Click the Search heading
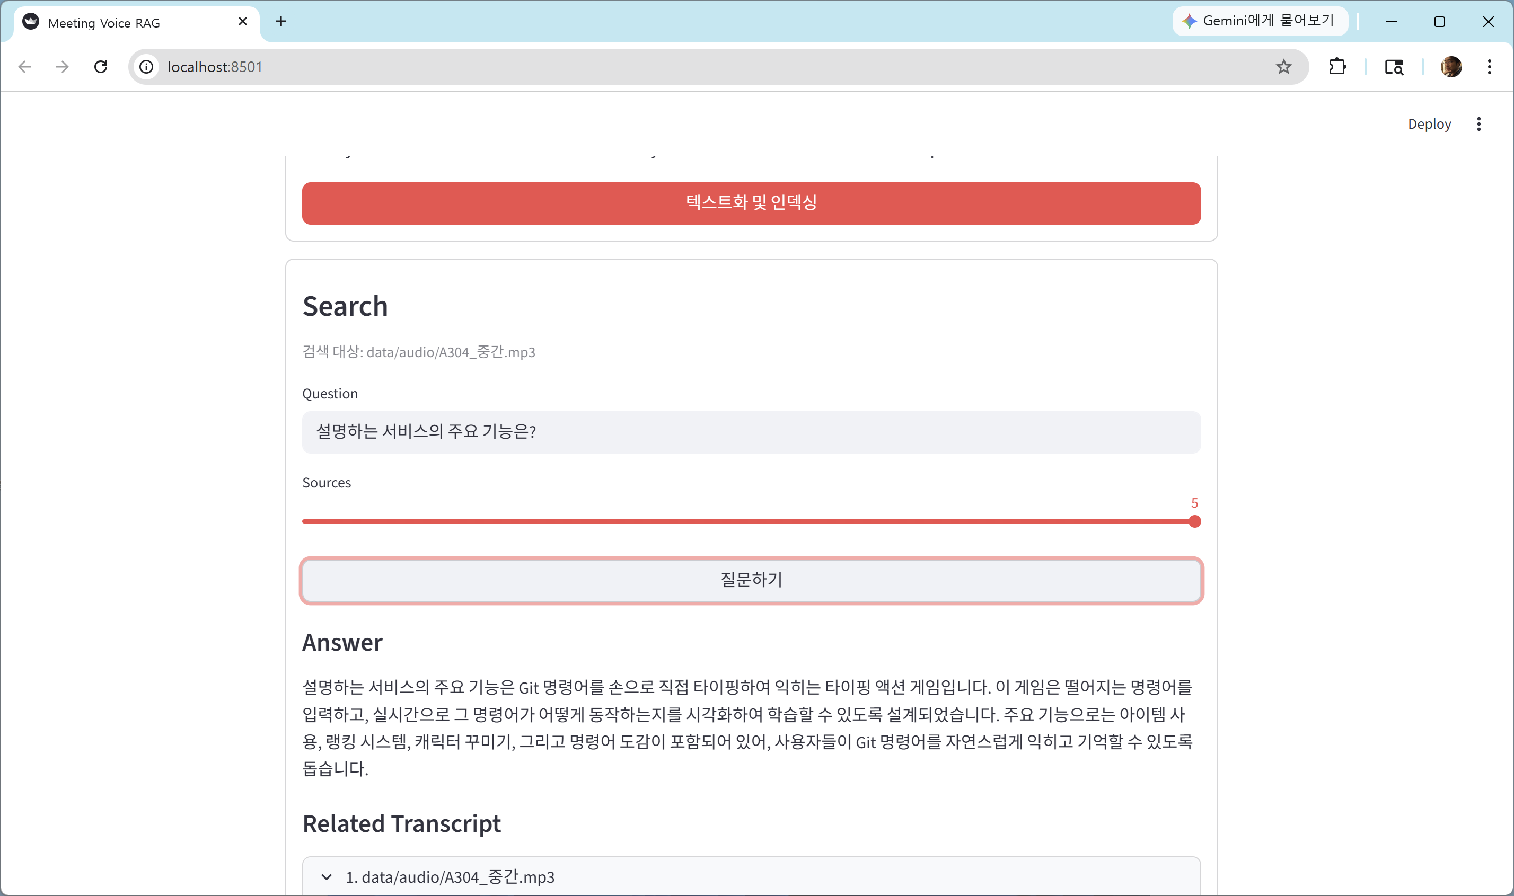The height and width of the screenshot is (896, 1514). (x=345, y=306)
